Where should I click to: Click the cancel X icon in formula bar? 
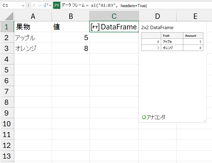(34, 5)
